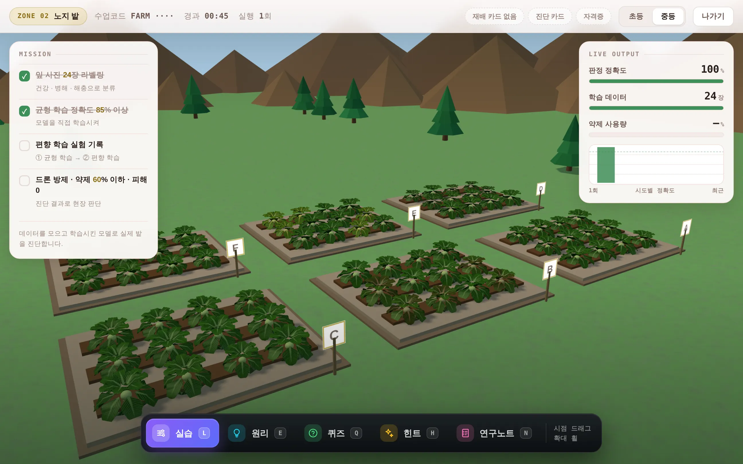Click the 나가기 exit button
This screenshot has height=464, width=743.
tap(713, 16)
